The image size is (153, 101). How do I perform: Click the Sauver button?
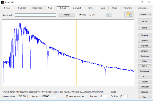(x=145, y=22)
